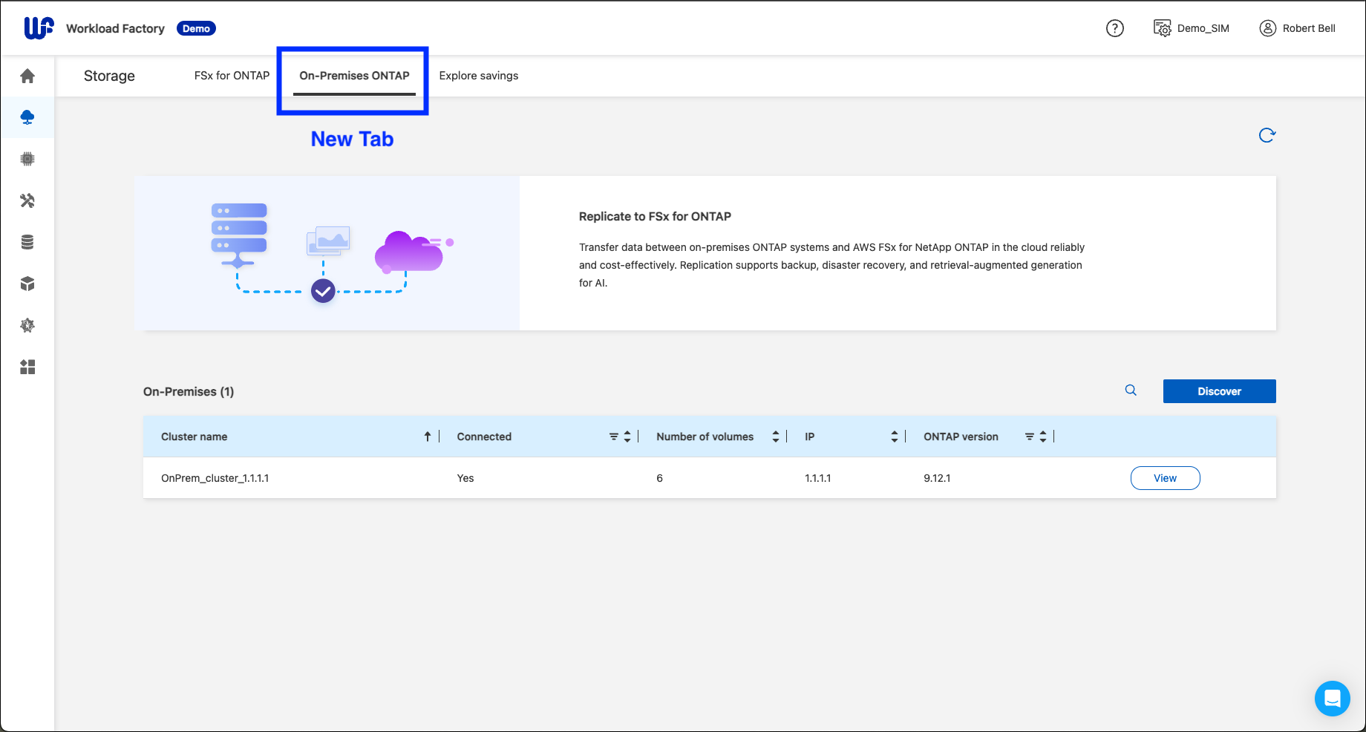
Task: Select the Storage icon in the sidebar
Action: (27, 117)
